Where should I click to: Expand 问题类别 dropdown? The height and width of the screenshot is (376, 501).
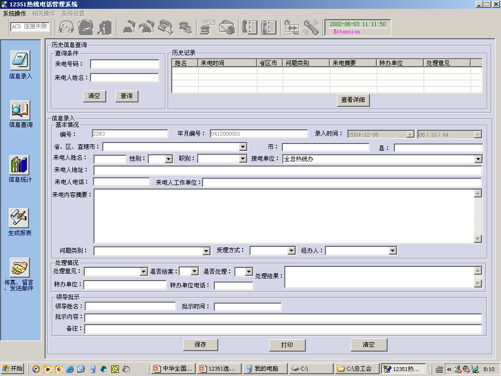tap(206, 251)
